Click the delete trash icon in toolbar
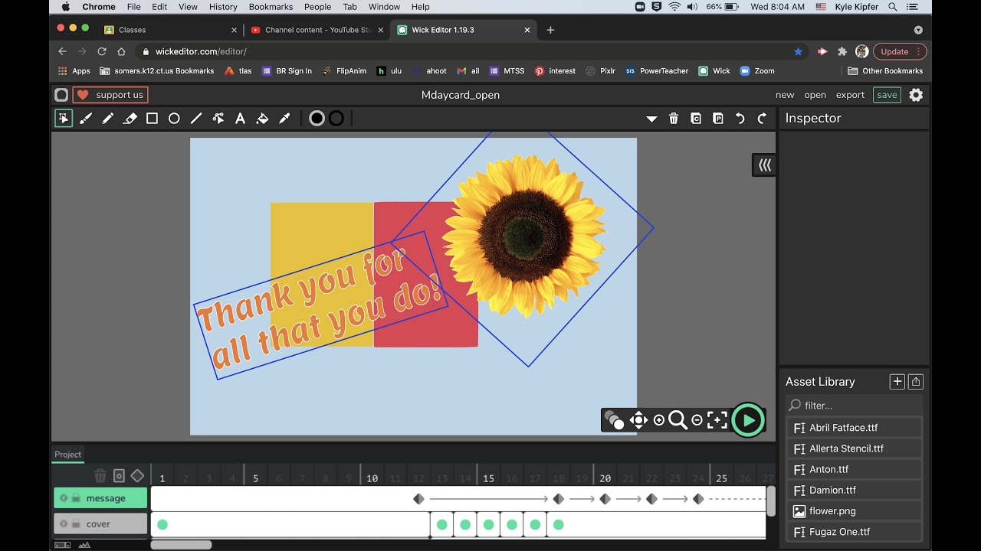The image size is (981, 551). coord(674,119)
